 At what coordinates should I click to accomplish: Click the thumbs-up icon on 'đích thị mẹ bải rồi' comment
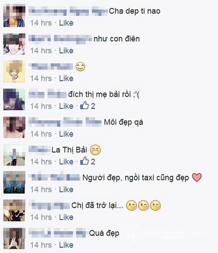point(84,105)
